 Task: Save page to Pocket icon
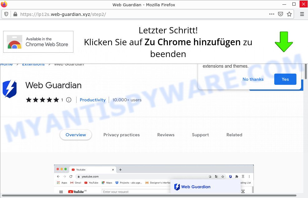pyautogui.click(x=281, y=14)
